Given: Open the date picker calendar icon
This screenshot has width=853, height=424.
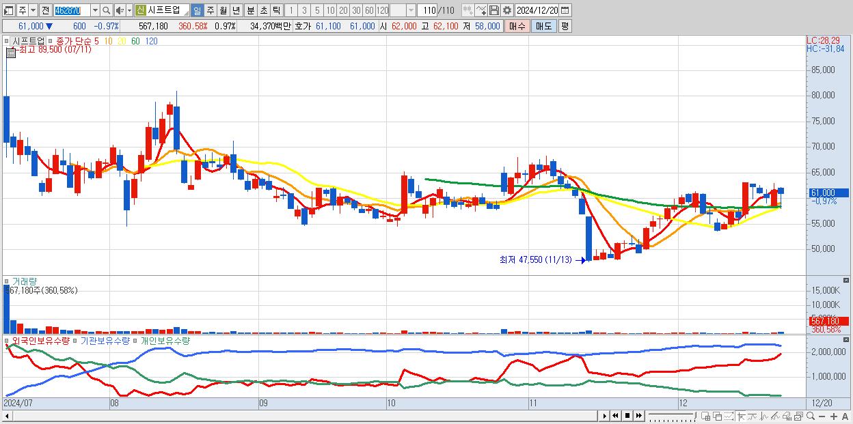Looking at the screenshot, I should (565, 10).
